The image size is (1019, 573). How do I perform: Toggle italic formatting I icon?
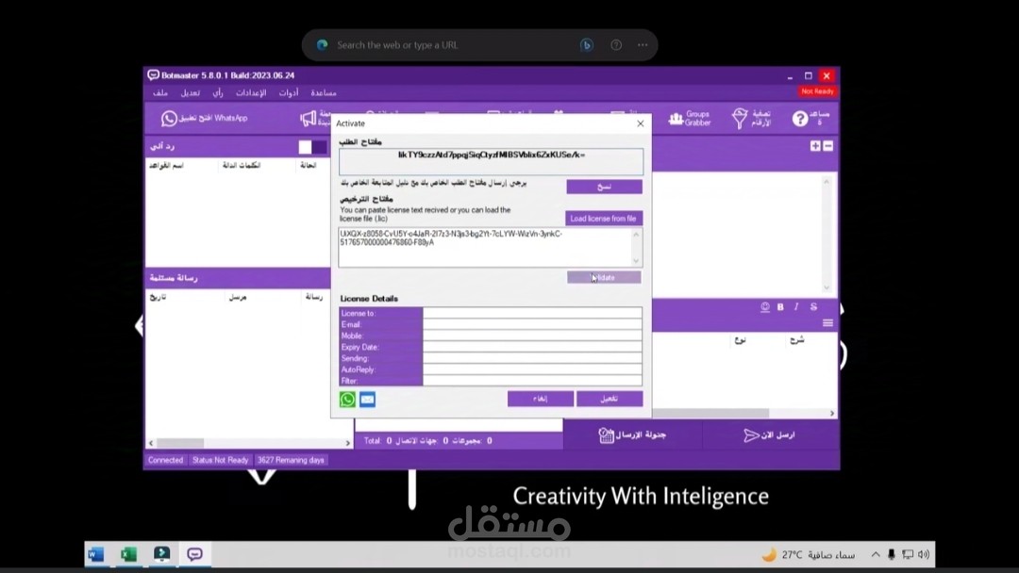pyautogui.click(x=796, y=307)
